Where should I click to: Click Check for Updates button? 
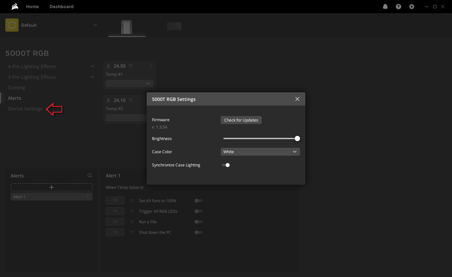(241, 120)
